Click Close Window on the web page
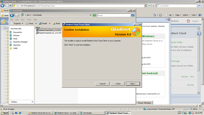Viewport: 204px width, 115px height. [x=144, y=103]
